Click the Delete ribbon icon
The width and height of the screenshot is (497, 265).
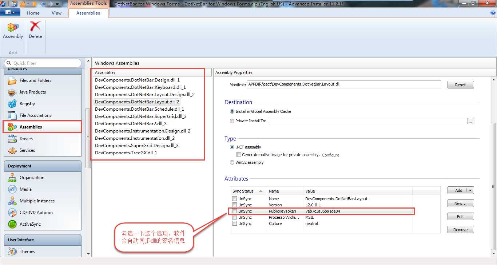[x=35, y=31]
